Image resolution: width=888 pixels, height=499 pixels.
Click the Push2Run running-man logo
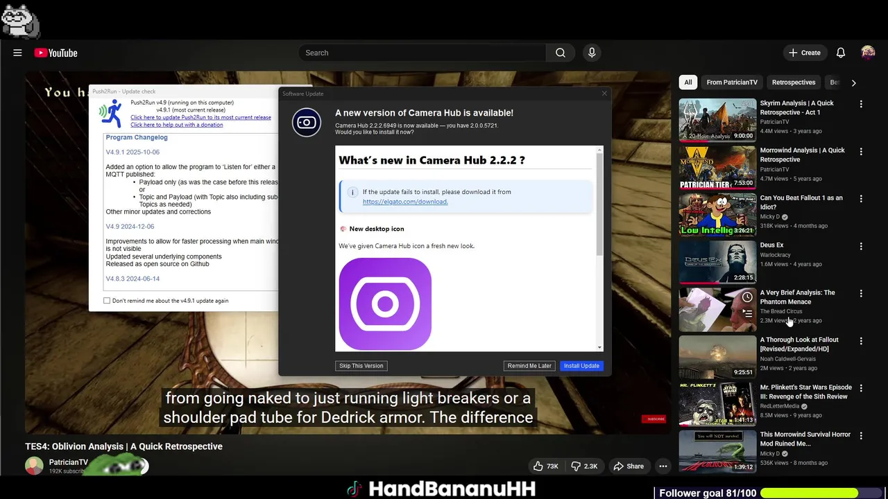[x=110, y=114]
